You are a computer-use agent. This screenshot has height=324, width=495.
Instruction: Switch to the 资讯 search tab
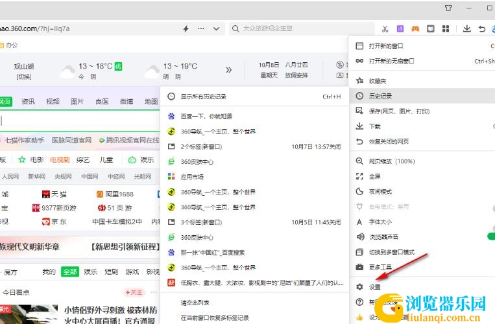[x=28, y=102]
